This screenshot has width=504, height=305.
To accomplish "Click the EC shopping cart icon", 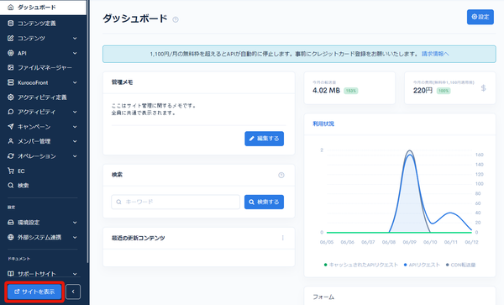I will tap(11, 171).
